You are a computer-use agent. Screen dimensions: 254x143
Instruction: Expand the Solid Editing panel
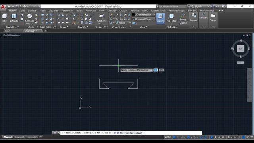(x=48, y=27)
